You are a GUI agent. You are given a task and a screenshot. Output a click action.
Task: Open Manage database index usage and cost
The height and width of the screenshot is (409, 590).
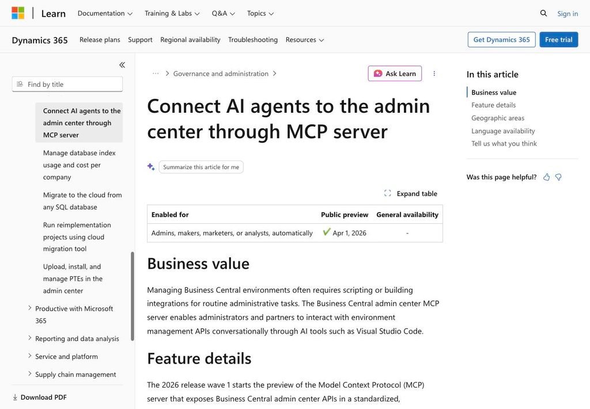point(79,165)
